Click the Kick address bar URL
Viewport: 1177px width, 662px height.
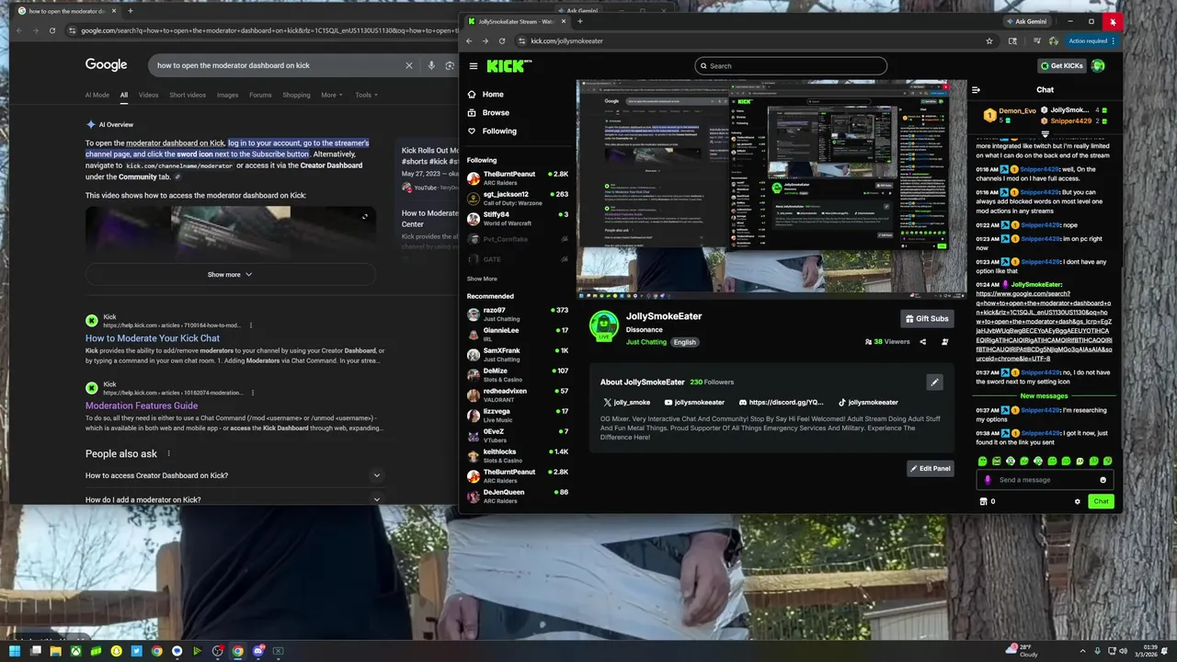tap(567, 41)
